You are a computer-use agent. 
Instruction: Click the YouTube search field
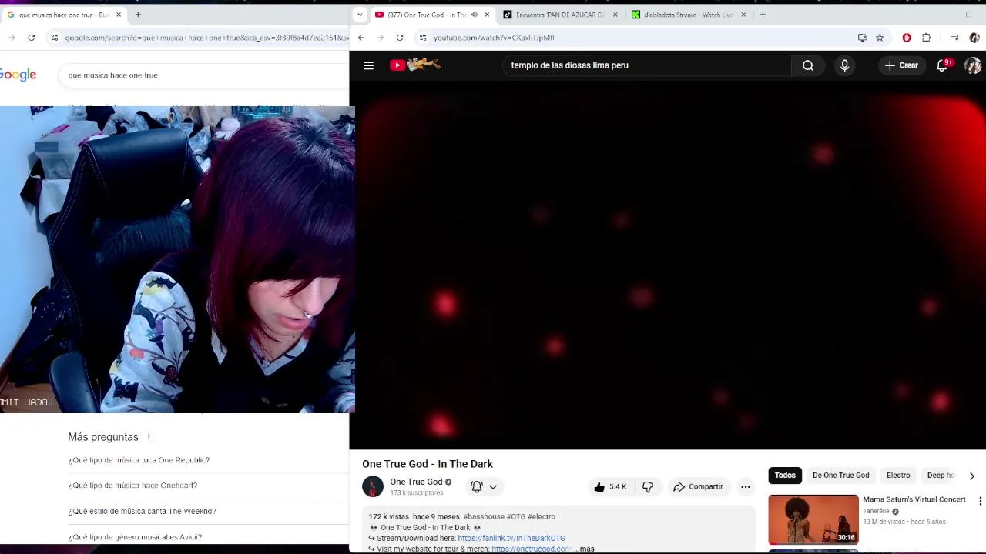(647, 65)
